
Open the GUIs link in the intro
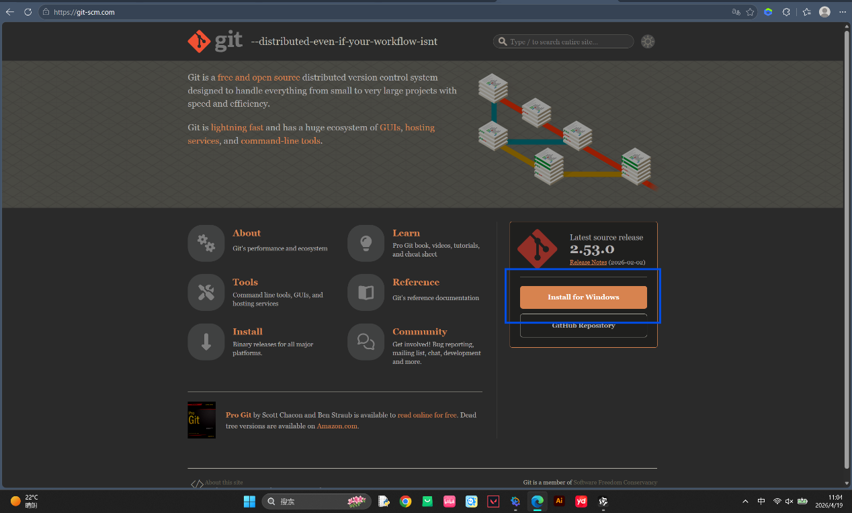tap(390, 128)
